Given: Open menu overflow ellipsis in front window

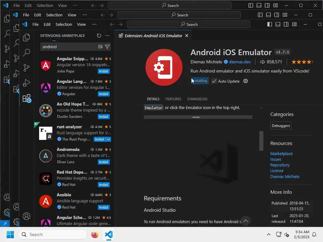Looking at the screenshot, I should [94, 24].
